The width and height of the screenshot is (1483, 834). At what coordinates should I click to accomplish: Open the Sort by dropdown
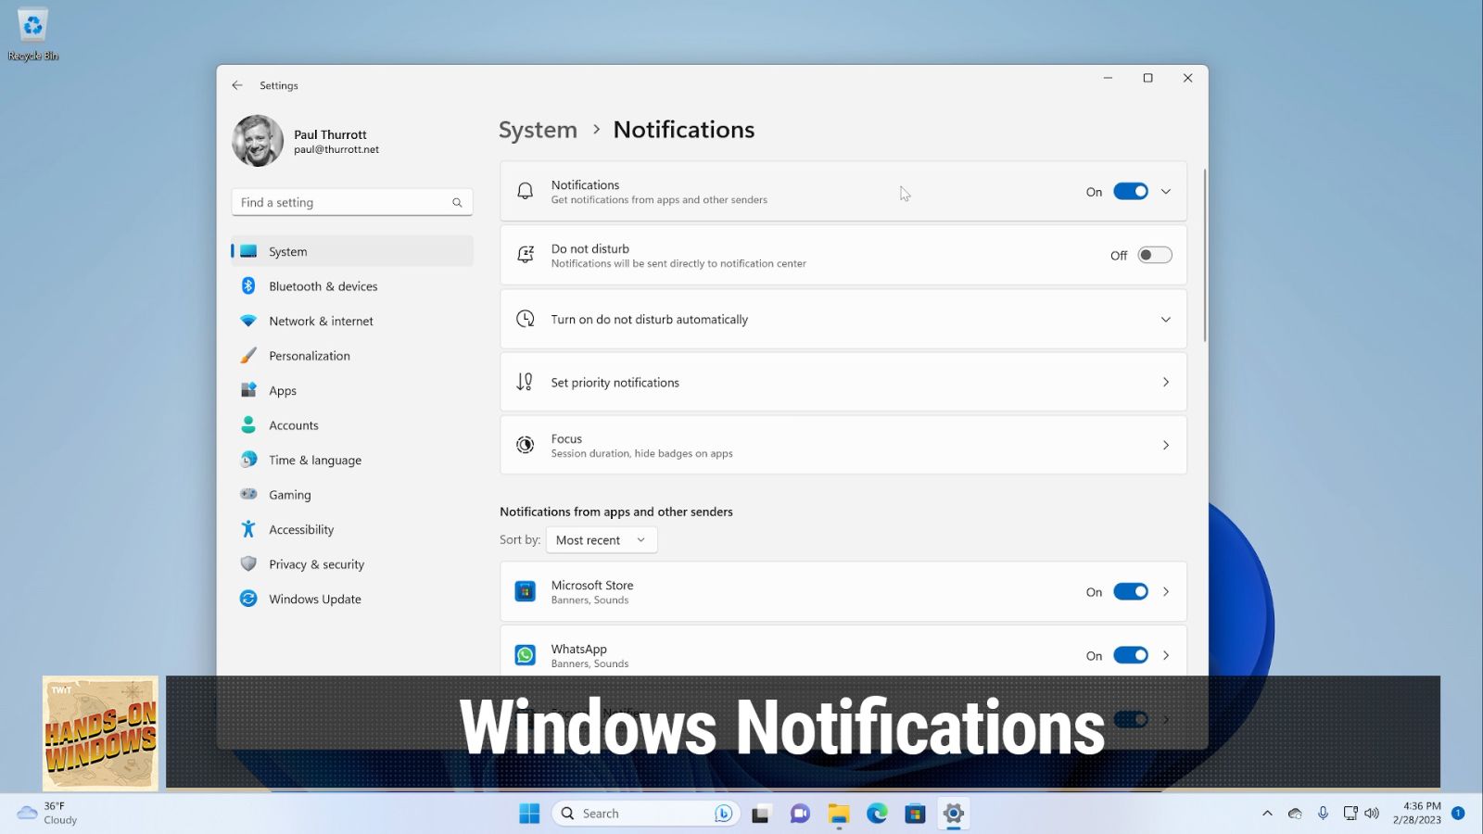pos(601,539)
